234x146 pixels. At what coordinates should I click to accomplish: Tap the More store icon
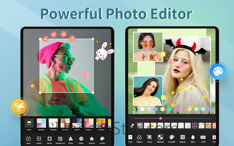(29, 123)
